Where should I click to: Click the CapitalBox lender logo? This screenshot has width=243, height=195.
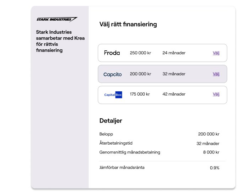[113, 95]
